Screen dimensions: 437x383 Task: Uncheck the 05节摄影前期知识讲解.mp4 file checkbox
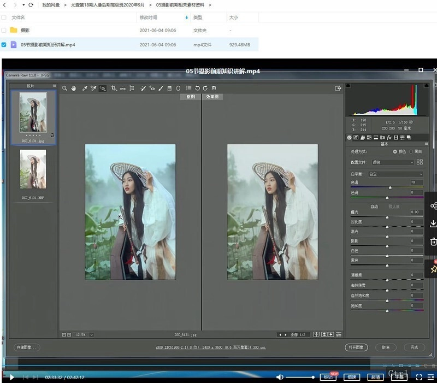coord(4,44)
